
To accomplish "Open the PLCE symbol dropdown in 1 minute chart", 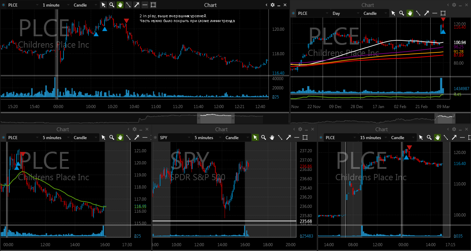I will coord(23,5).
